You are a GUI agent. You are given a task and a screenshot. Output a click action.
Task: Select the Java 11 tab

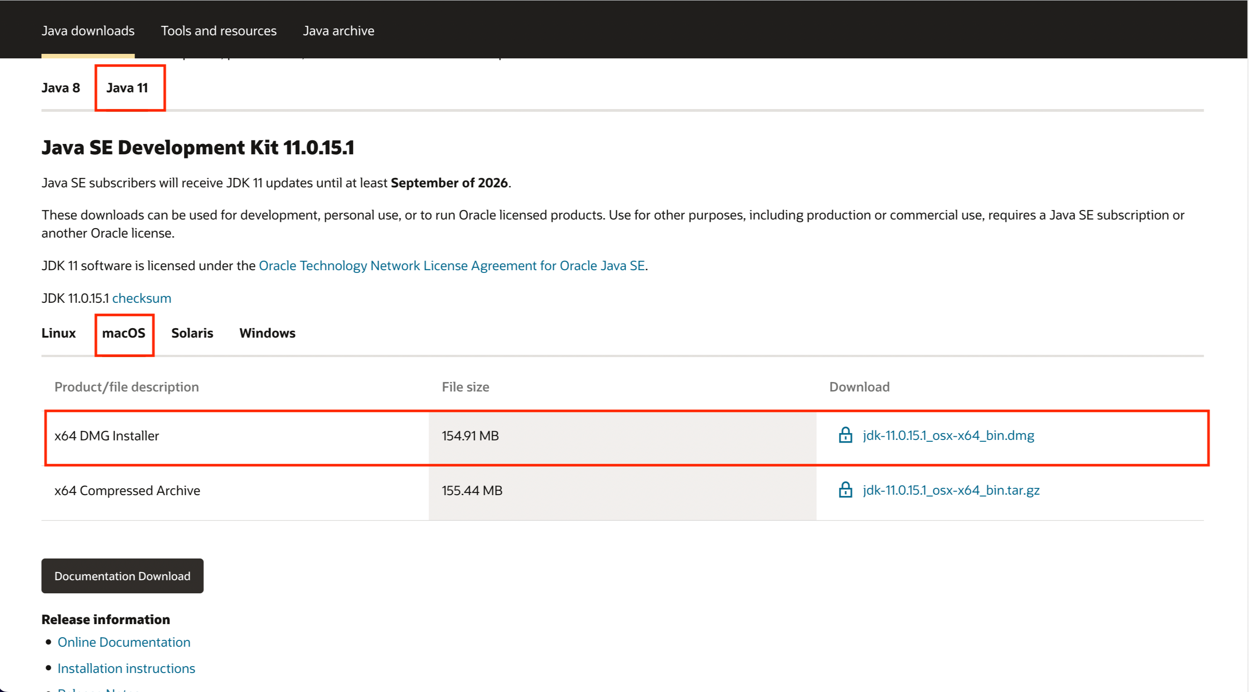[127, 88]
